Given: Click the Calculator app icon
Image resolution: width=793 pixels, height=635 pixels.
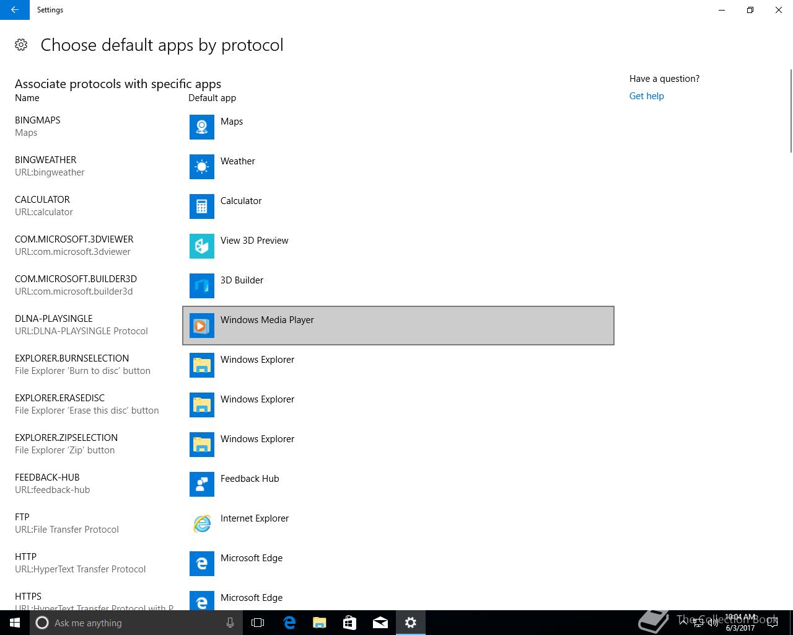Looking at the screenshot, I should pyautogui.click(x=202, y=206).
